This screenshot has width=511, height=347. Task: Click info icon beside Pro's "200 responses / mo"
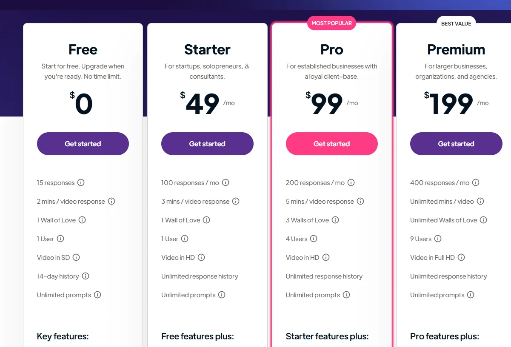pyautogui.click(x=351, y=182)
